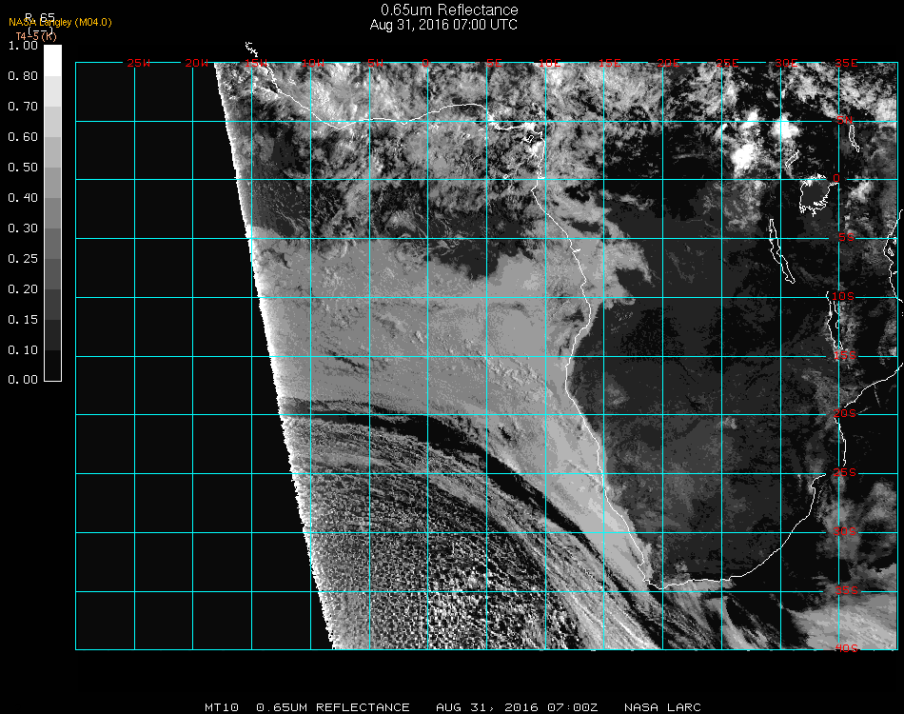The image size is (904, 714).
Task: Select the footer "0.65UM REFLECTANCE" text
Action: pyautogui.click(x=333, y=707)
